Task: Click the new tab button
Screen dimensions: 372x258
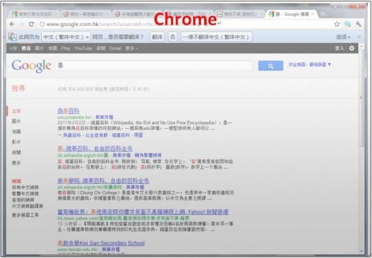Action: tap(322, 14)
